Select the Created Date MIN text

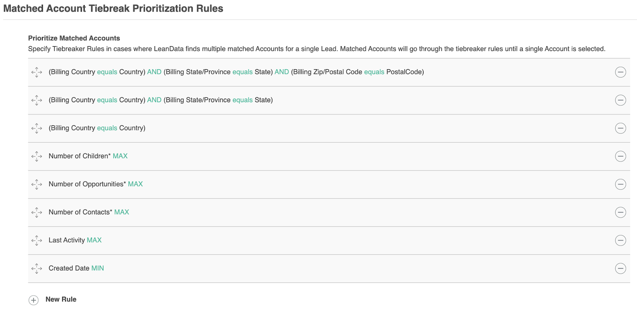(x=76, y=268)
